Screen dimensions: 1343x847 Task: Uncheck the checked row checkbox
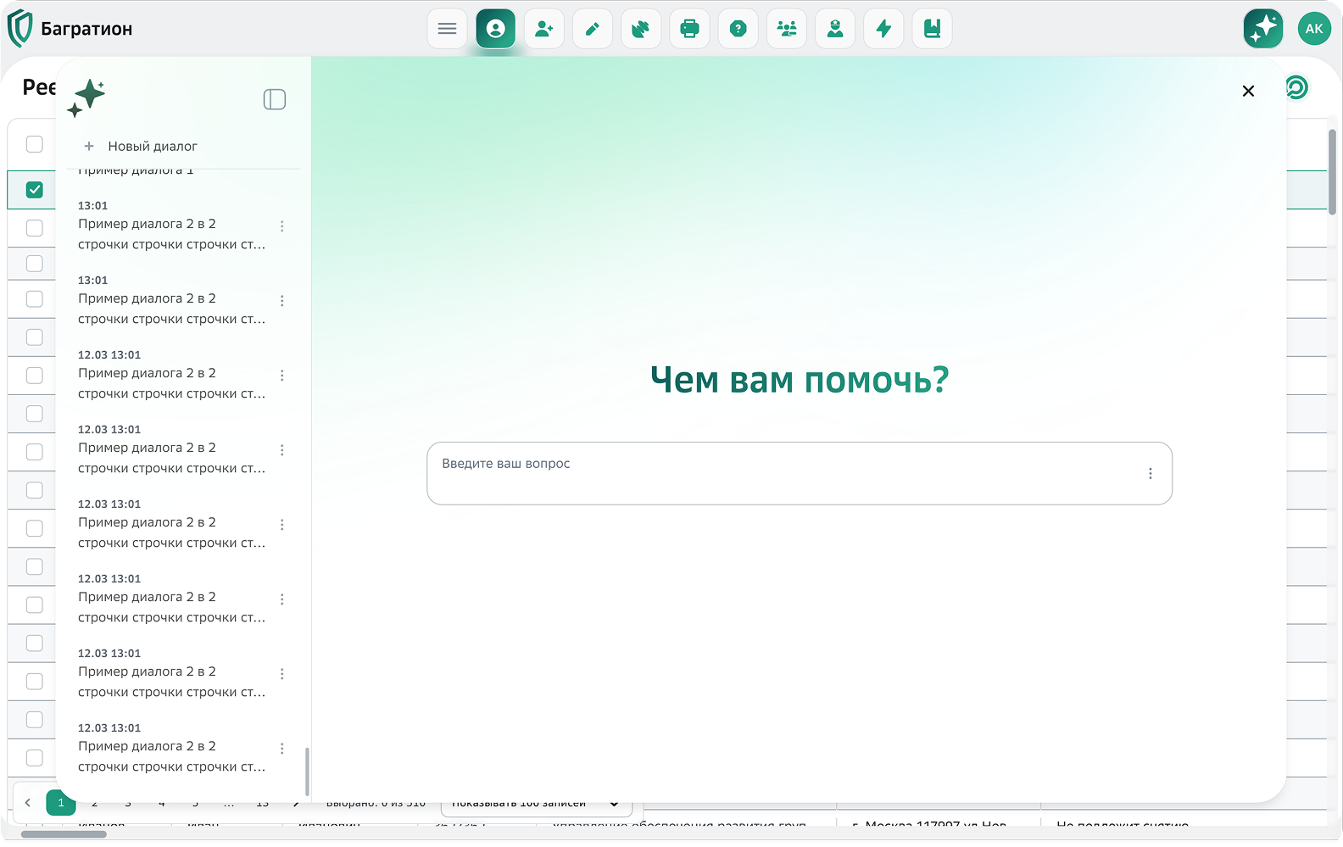pyautogui.click(x=35, y=190)
